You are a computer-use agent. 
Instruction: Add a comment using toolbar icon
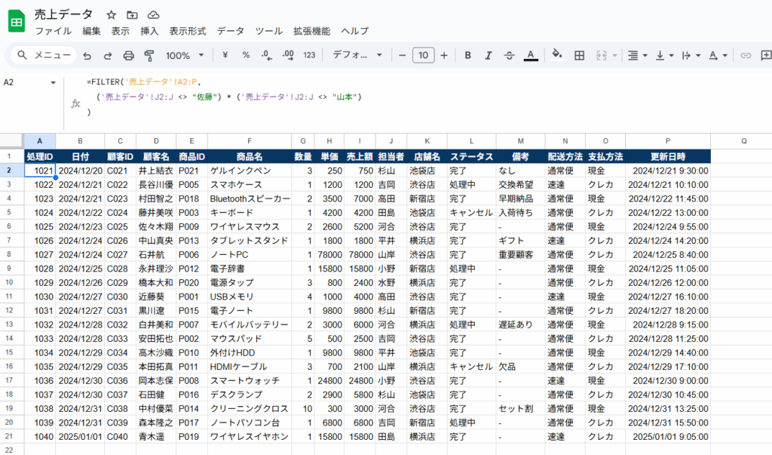(x=767, y=55)
